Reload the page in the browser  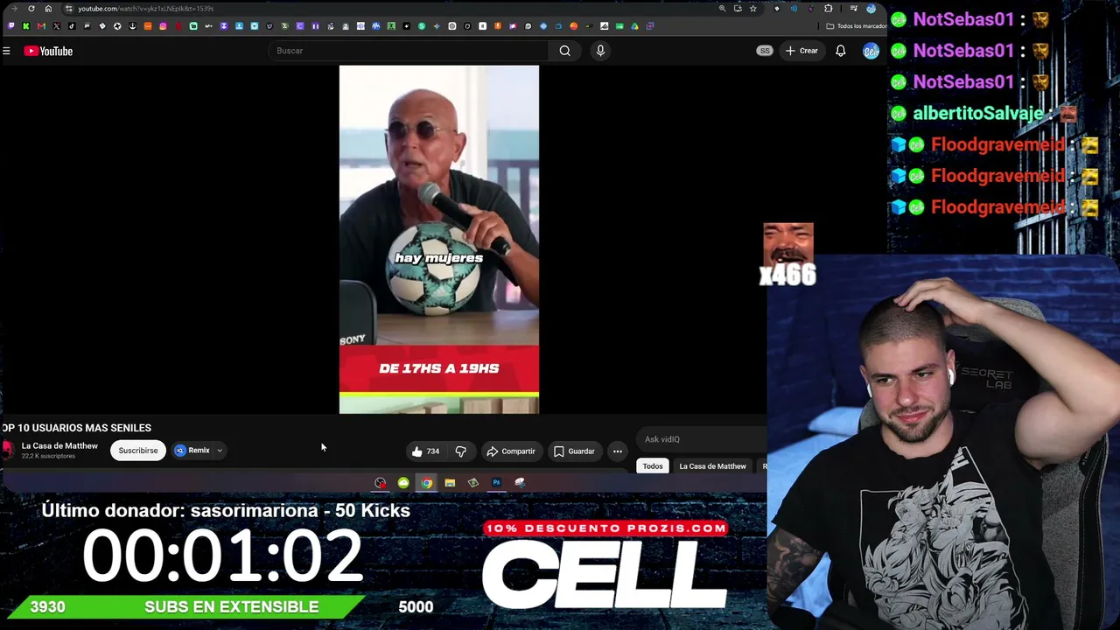[31, 9]
